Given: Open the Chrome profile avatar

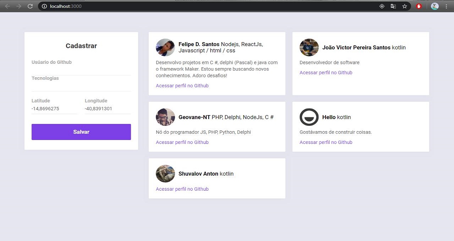Looking at the screenshot, I should pyautogui.click(x=435, y=6).
